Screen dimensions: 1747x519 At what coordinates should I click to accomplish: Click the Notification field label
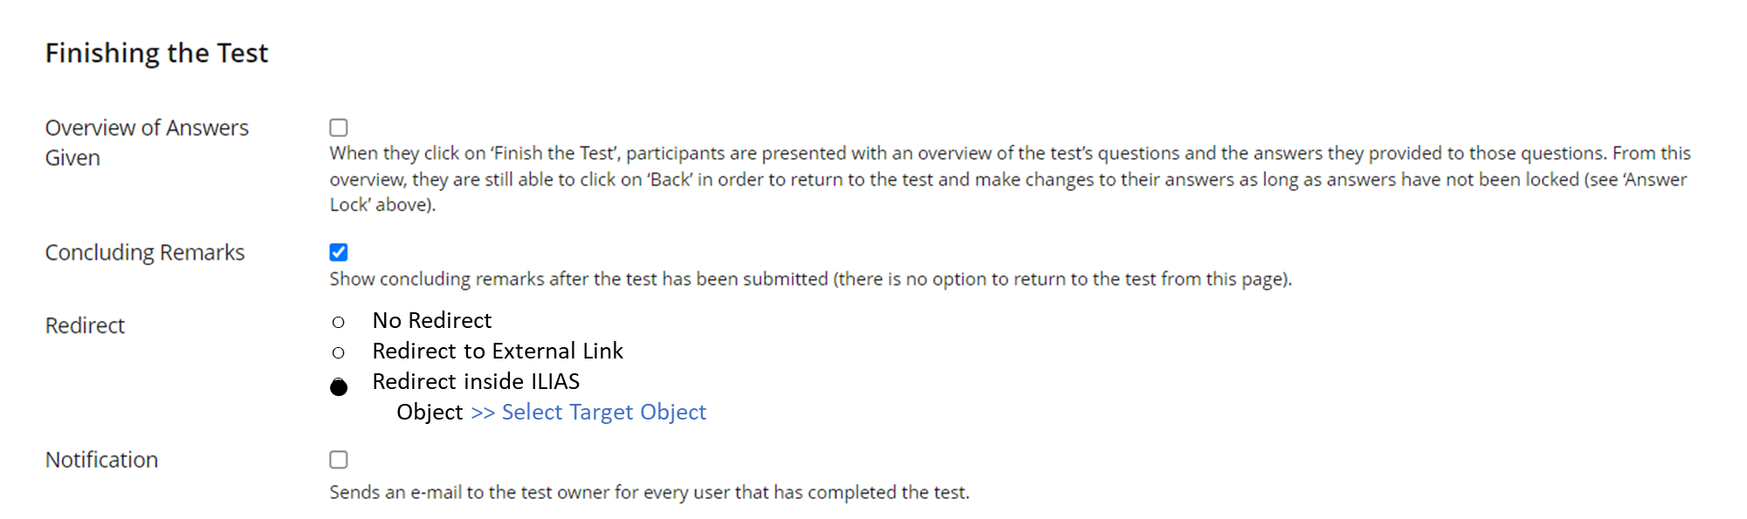tap(101, 460)
